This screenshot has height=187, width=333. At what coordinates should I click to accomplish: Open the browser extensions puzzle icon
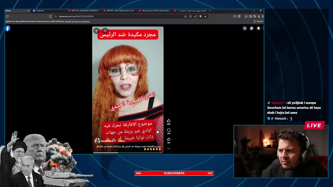click(235, 16)
